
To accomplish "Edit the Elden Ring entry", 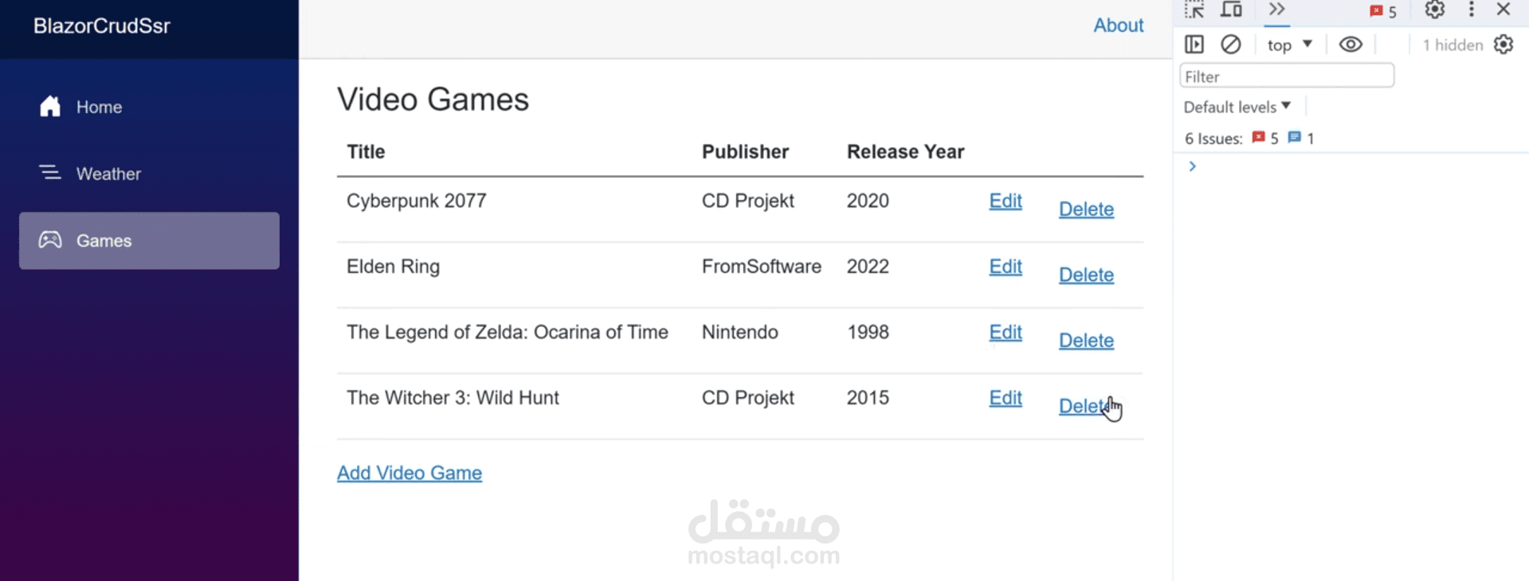I will pos(1005,267).
